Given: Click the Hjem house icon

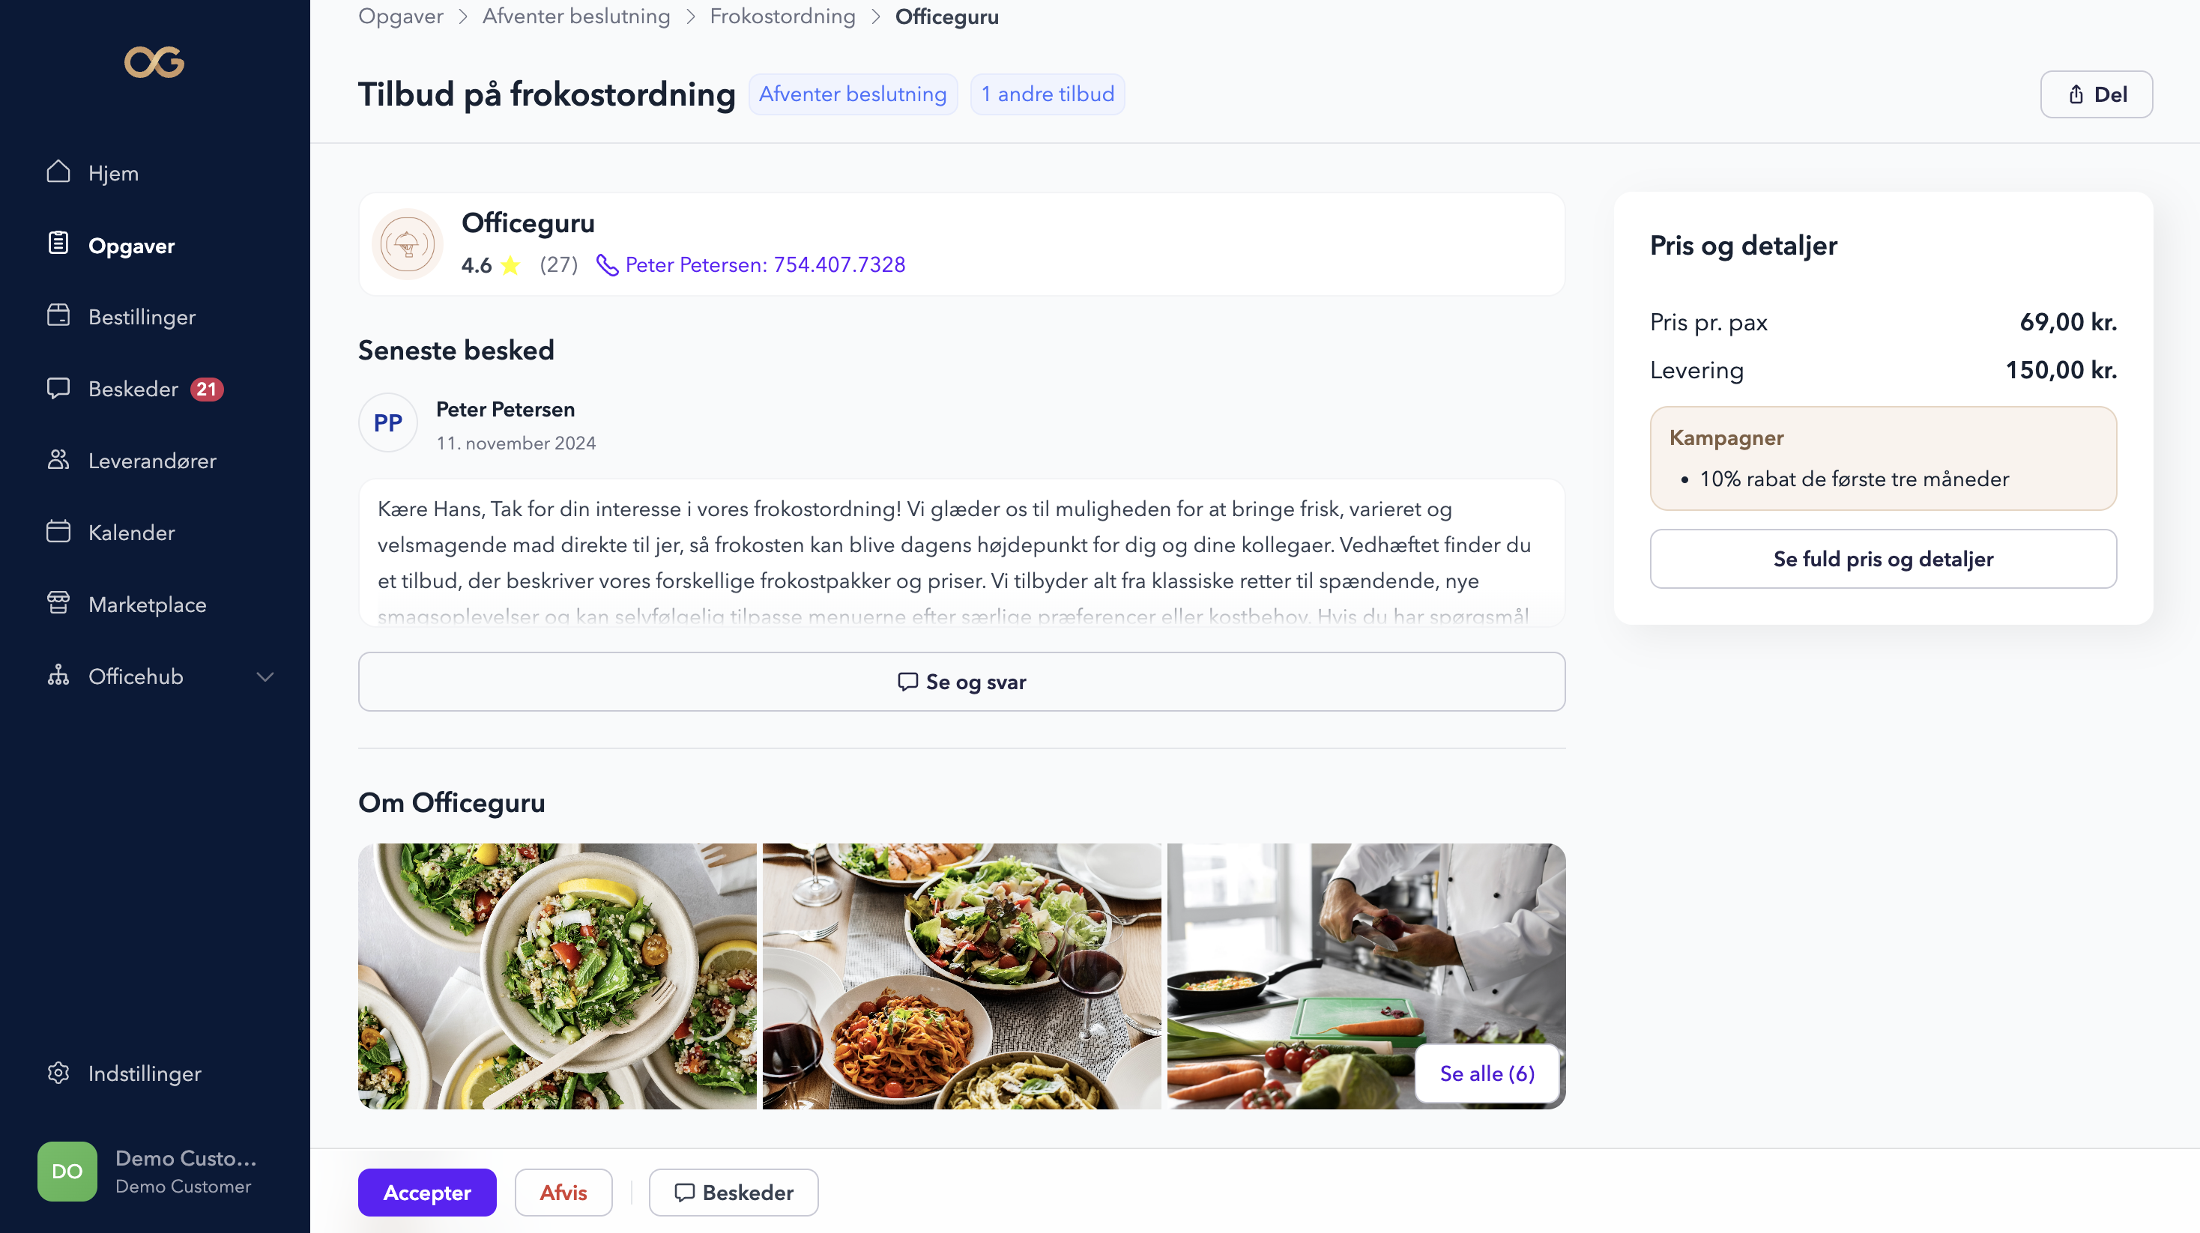Looking at the screenshot, I should point(58,172).
